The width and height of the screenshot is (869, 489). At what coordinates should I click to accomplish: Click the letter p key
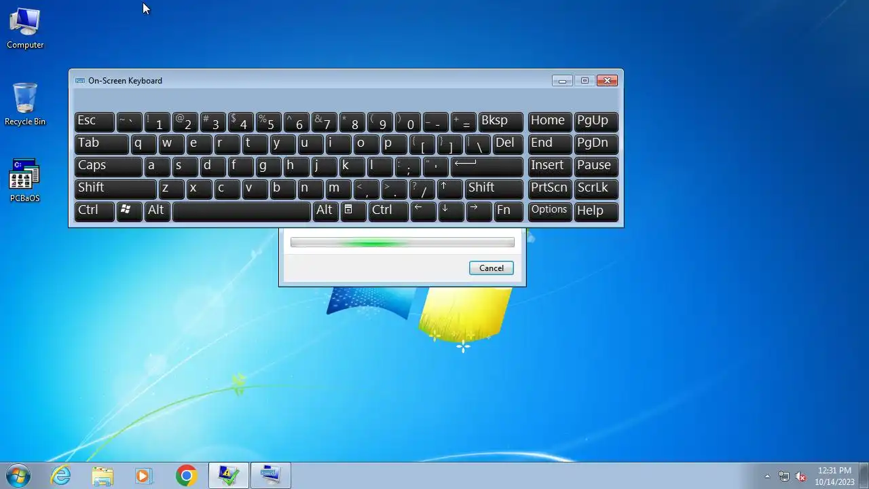tap(394, 143)
